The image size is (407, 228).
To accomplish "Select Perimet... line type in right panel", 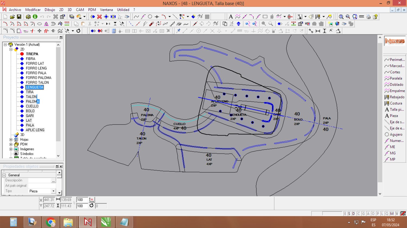I will tap(395, 60).
